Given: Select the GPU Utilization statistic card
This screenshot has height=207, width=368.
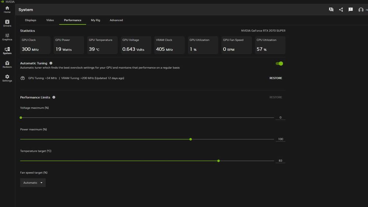Looking at the screenshot, I should tap(203, 45).
